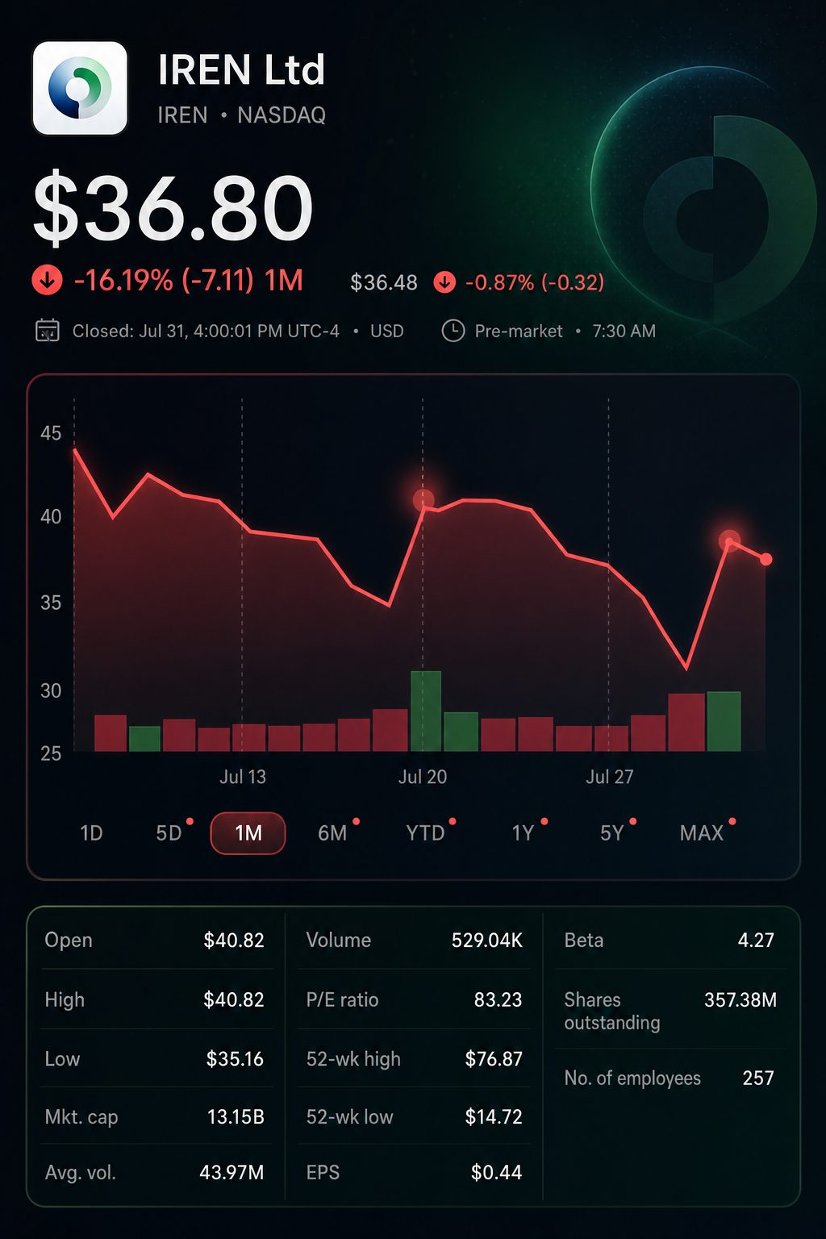The height and width of the screenshot is (1239, 826).
Task: Select the 1M time range tab
Action: [x=248, y=833]
